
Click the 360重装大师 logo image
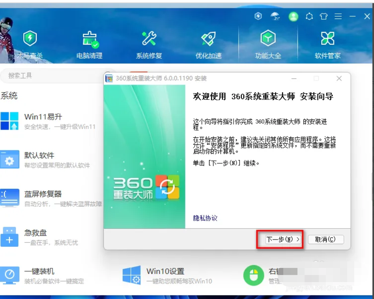coord(146,187)
